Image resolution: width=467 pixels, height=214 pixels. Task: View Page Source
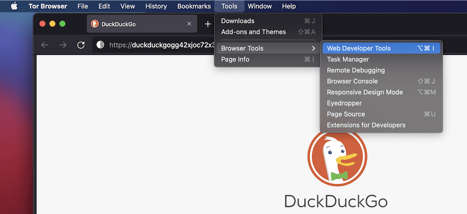click(346, 114)
